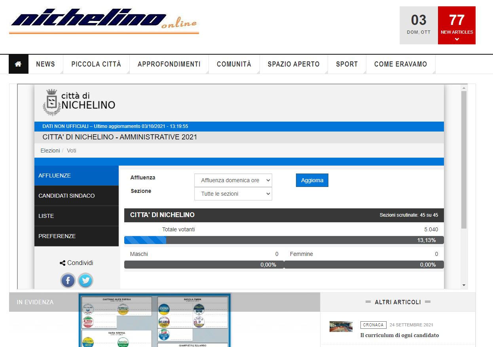This screenshot has height=347, width=493.
Task: Click the Condividi share icon
Action: 63,263
